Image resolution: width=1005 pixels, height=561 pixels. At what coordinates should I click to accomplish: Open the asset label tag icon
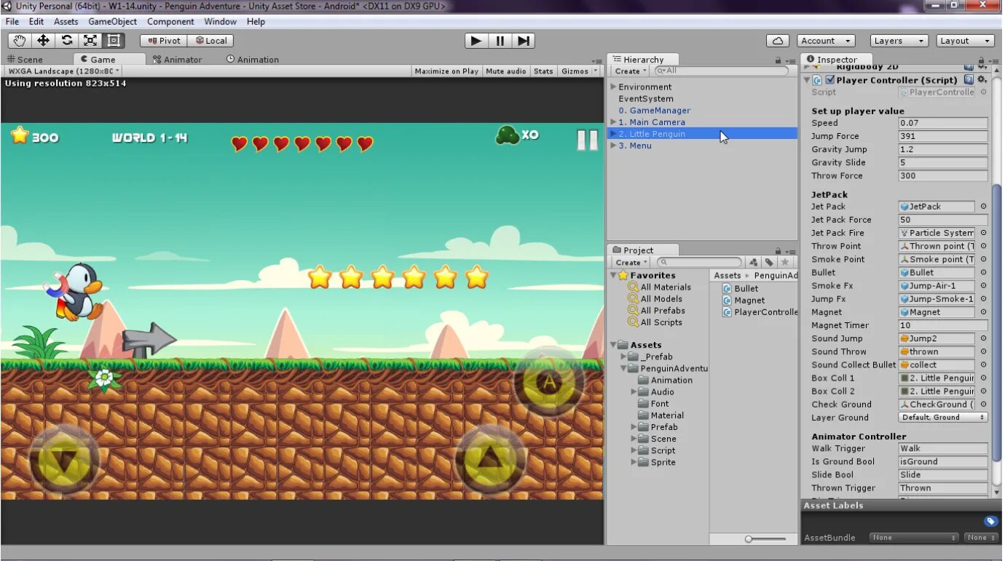pyautogui.click(x=990, y=521)
